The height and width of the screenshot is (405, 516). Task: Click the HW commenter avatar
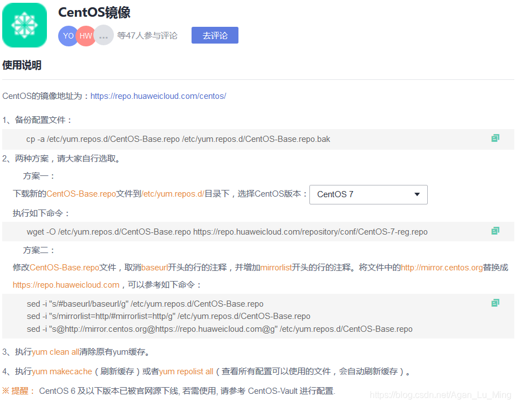85,36
